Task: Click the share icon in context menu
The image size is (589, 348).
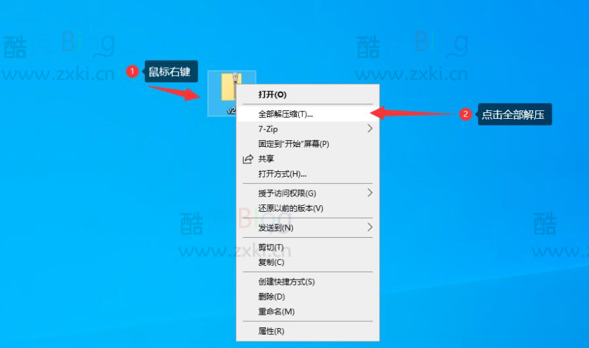Action: click(x=248, y=159)
